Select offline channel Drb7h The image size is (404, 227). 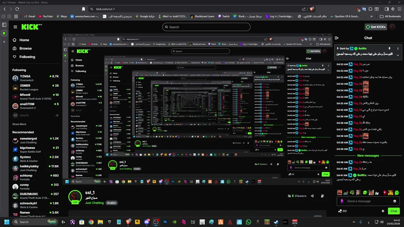coord(35,115)
